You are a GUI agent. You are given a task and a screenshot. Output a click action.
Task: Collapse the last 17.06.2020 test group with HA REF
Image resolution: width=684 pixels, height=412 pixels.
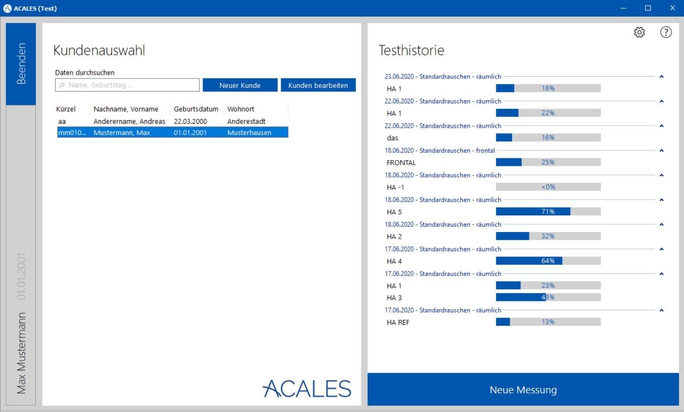tap(661, 310)
